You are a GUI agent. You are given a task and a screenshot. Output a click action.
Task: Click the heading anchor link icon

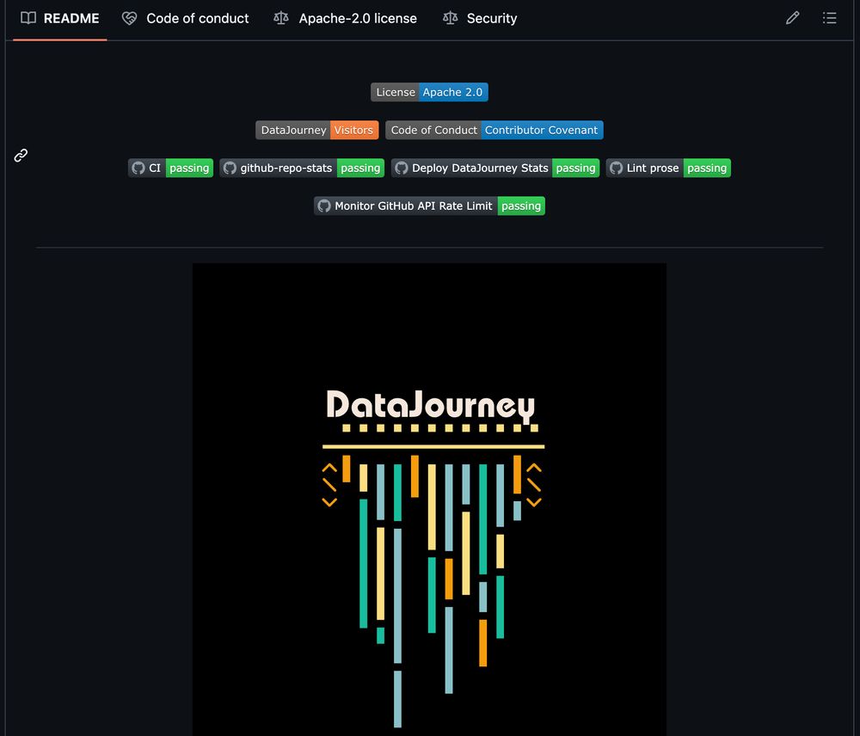21,156
